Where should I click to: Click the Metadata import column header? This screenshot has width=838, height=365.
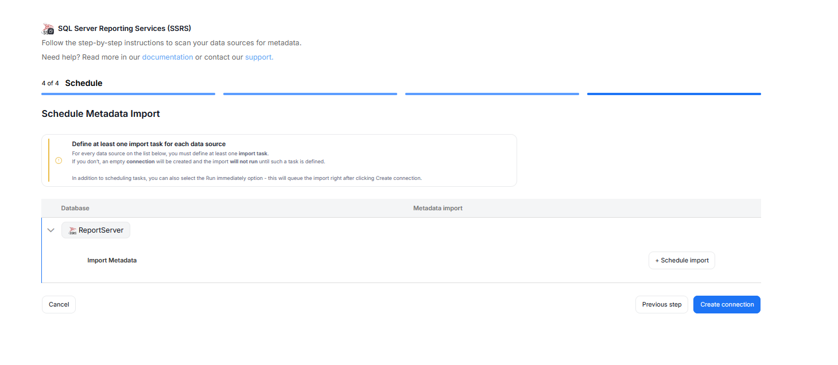click(x=437, y=208)
